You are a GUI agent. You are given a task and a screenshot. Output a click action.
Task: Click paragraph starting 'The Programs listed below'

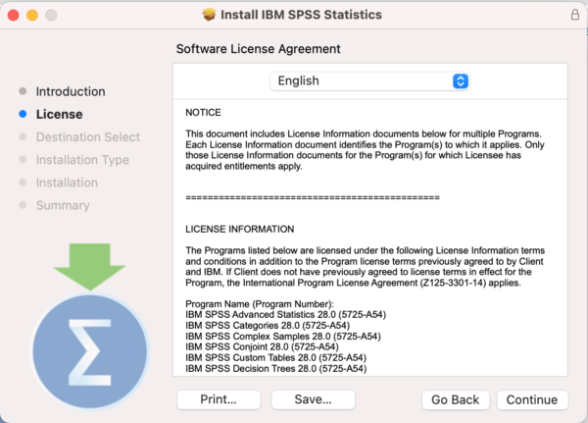(365, 266)
